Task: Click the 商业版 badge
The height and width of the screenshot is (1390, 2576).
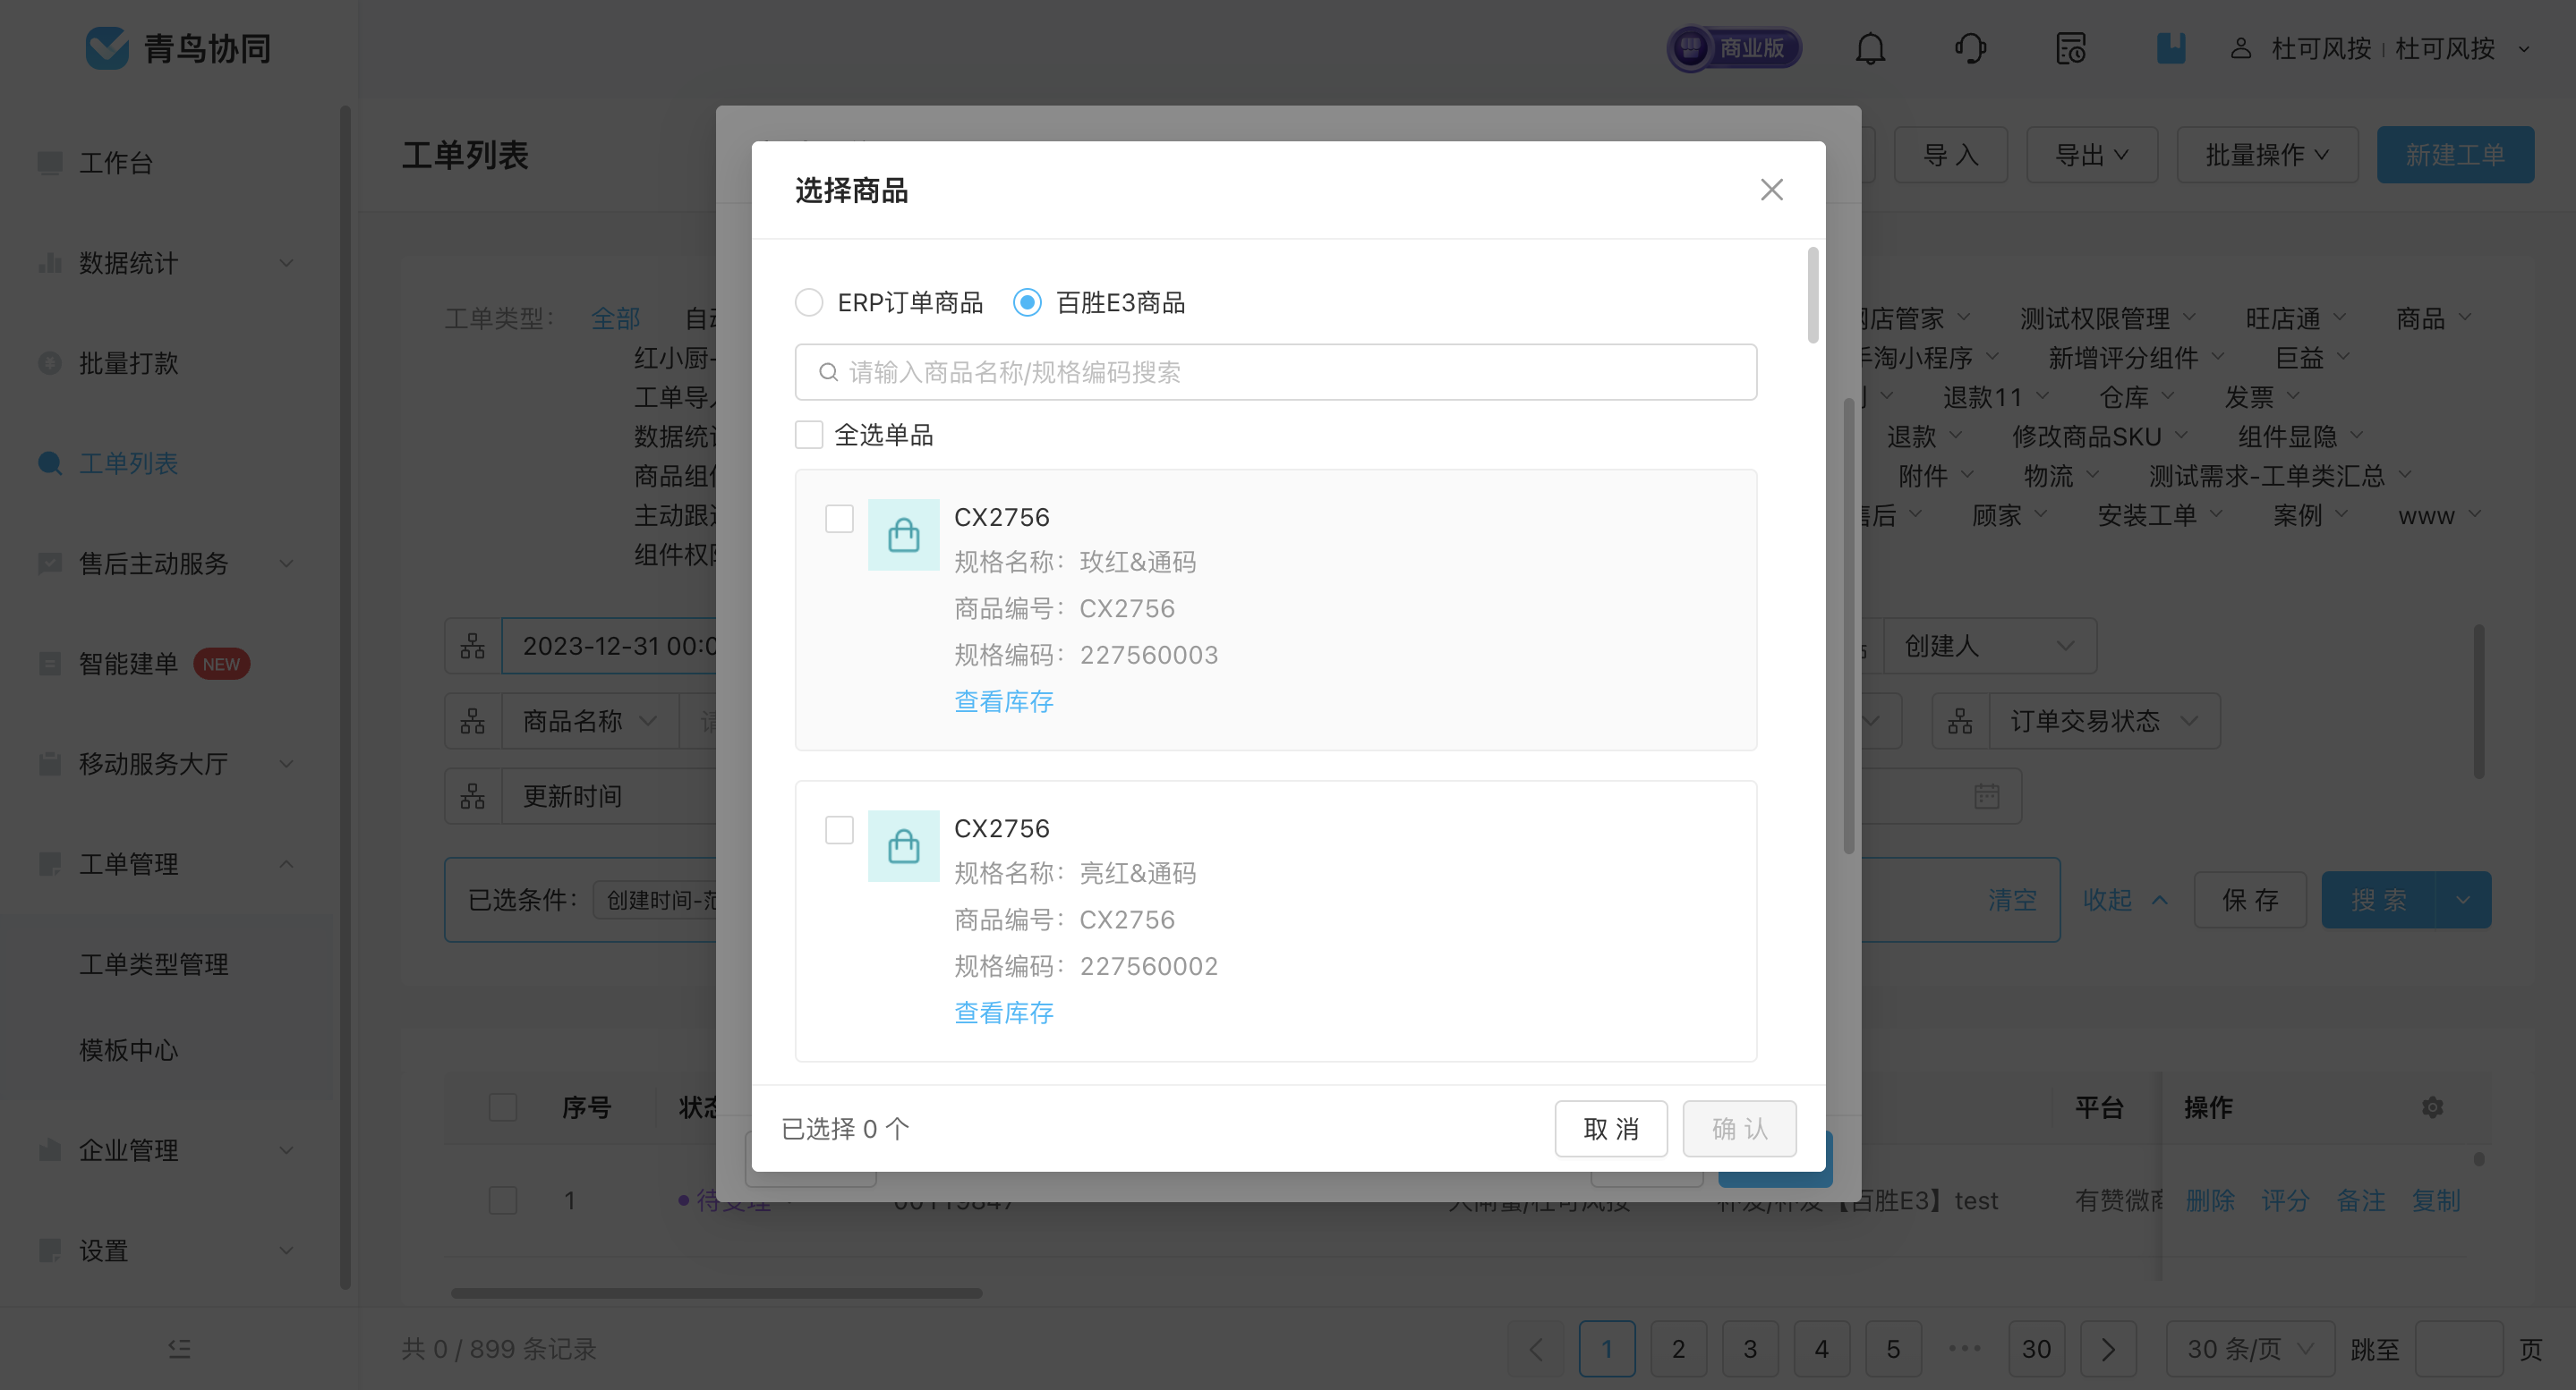Action: 1734,48
